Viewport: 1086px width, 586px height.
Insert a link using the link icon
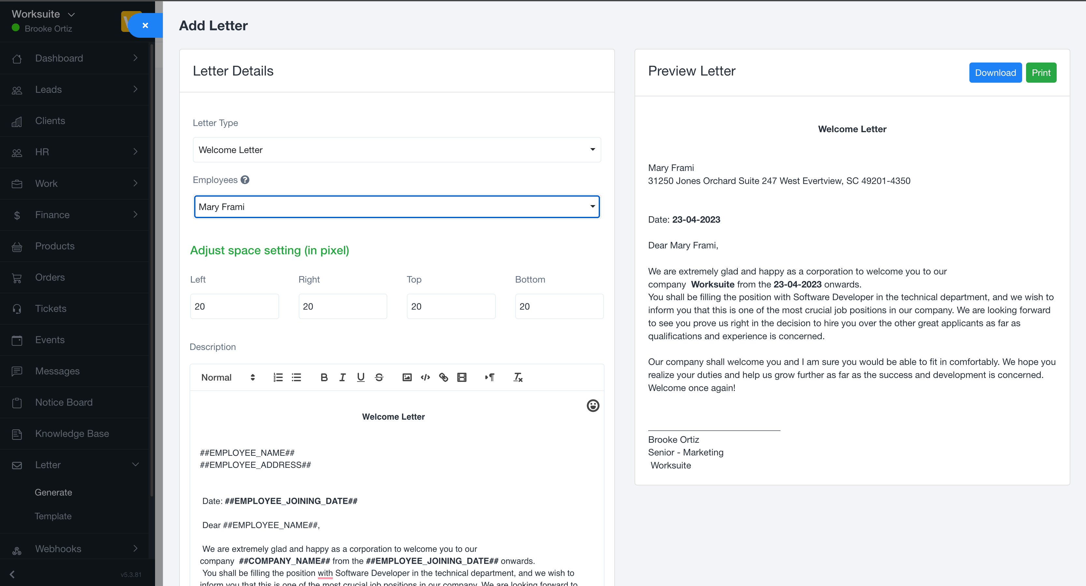(x=444, y=377)
